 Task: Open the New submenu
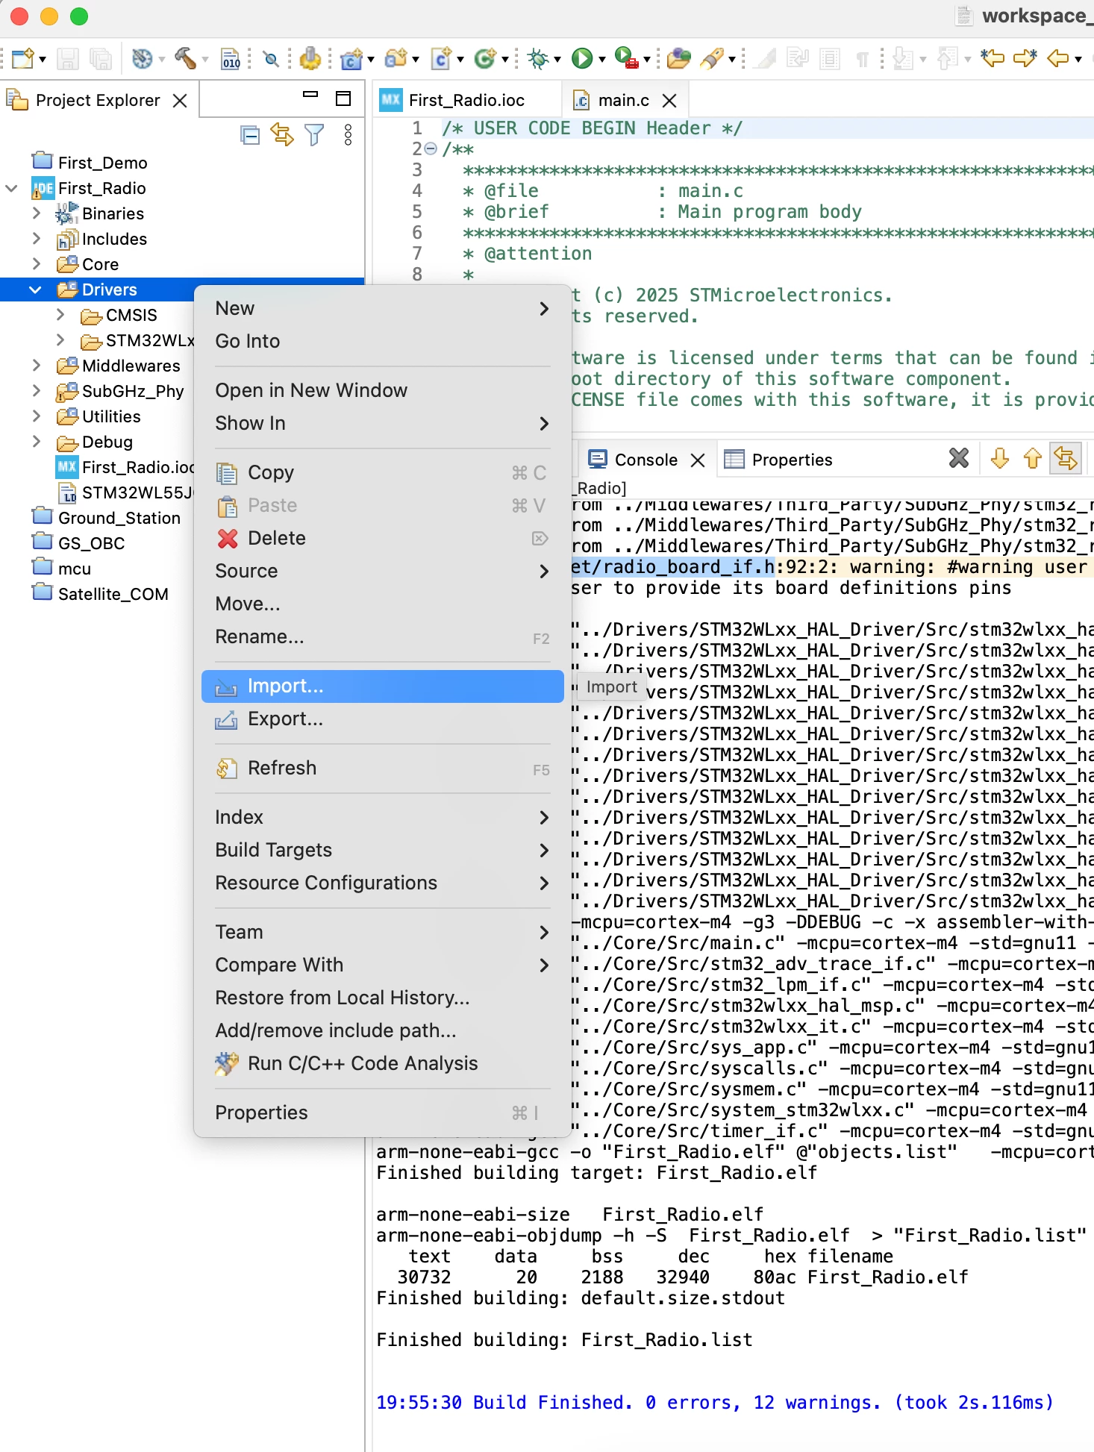coord(382,308)
